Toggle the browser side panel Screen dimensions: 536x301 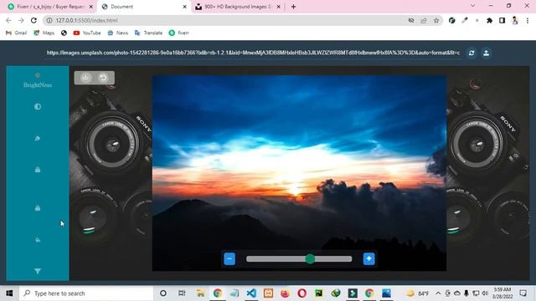(x=502, y=20)
